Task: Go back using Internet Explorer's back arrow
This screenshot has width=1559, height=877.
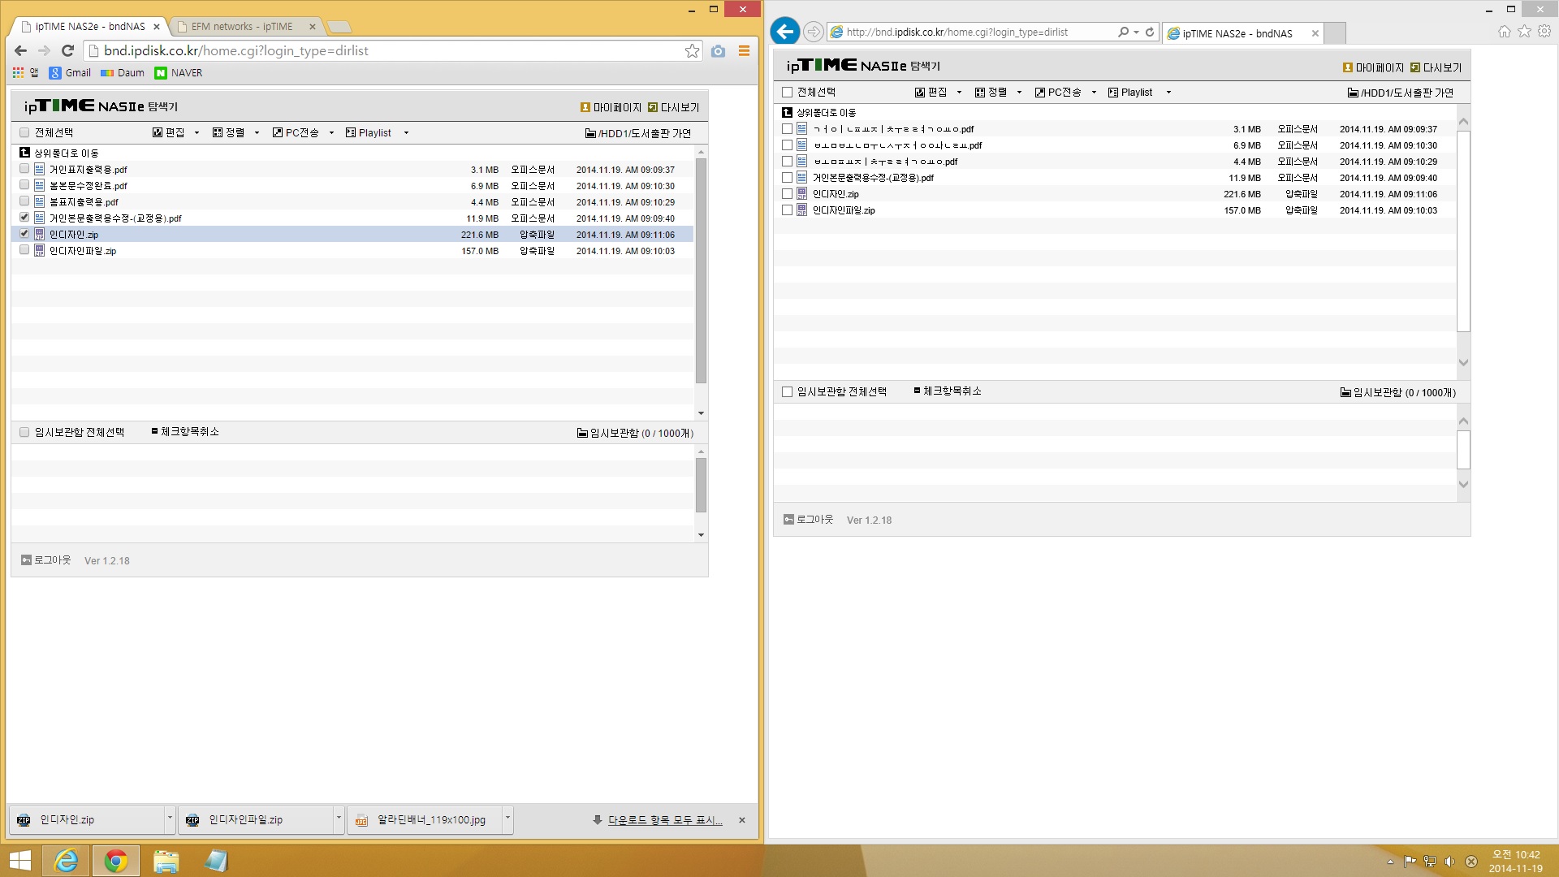Action: coord(784,32)
